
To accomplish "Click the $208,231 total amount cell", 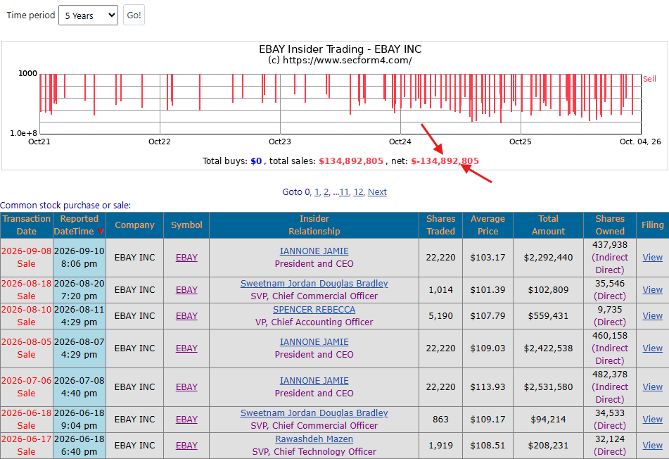I will pyautogui.click(x=548, y=446).
